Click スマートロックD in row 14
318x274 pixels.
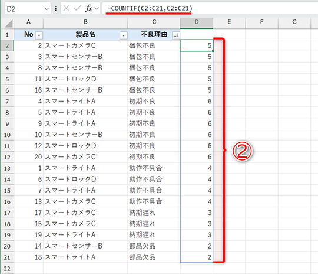[x=71, y=179]
